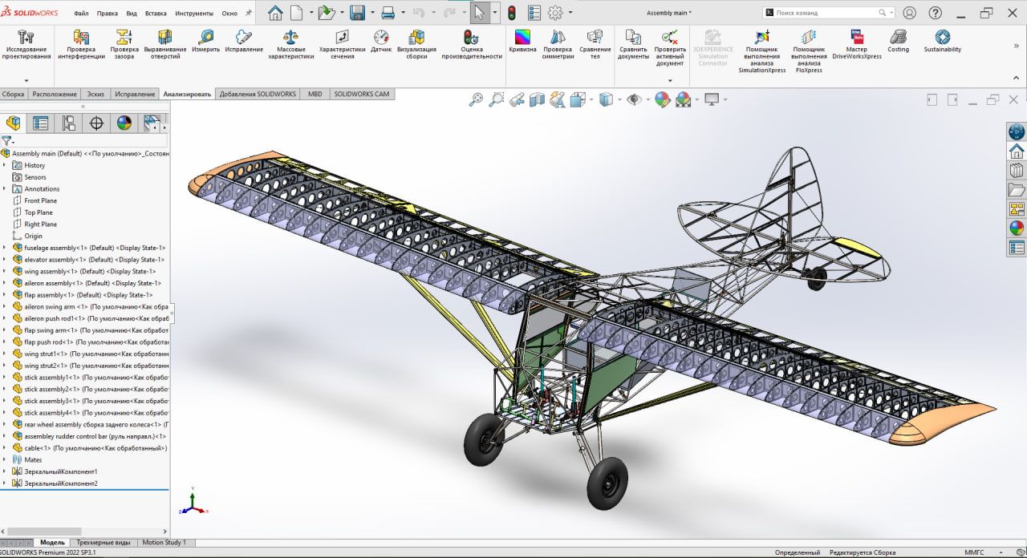
Task: Open the Исследование проектирования dropdown arrow
Action: [x=26, y=80]
